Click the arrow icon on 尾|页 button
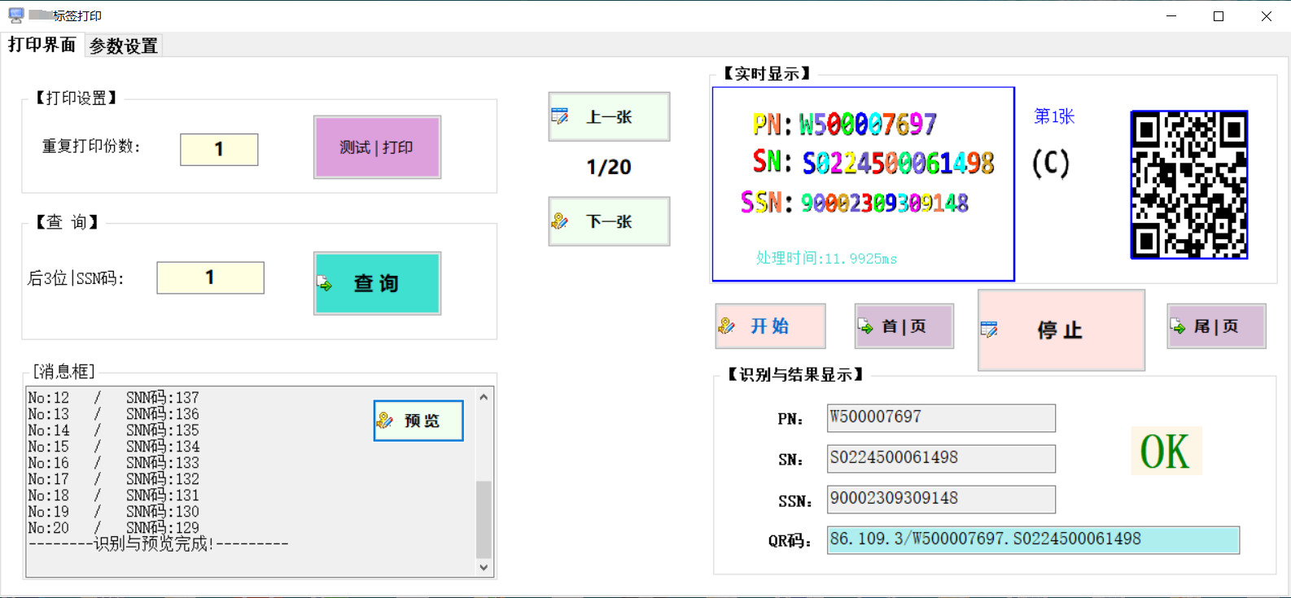 (1178, 326)
